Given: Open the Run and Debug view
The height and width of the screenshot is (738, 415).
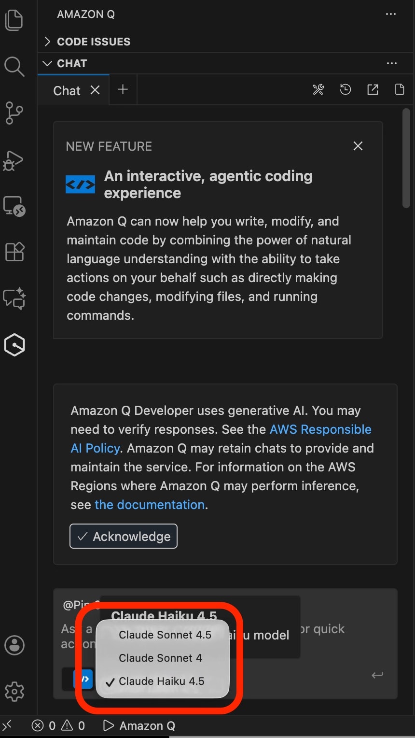Looking at the screenshot, I should 14,160.
